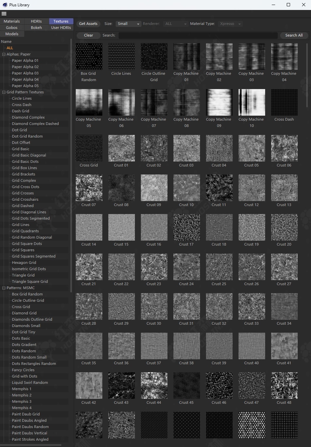
Task: Select Grid Dots Segmented tree item
Action: [31, 218]
